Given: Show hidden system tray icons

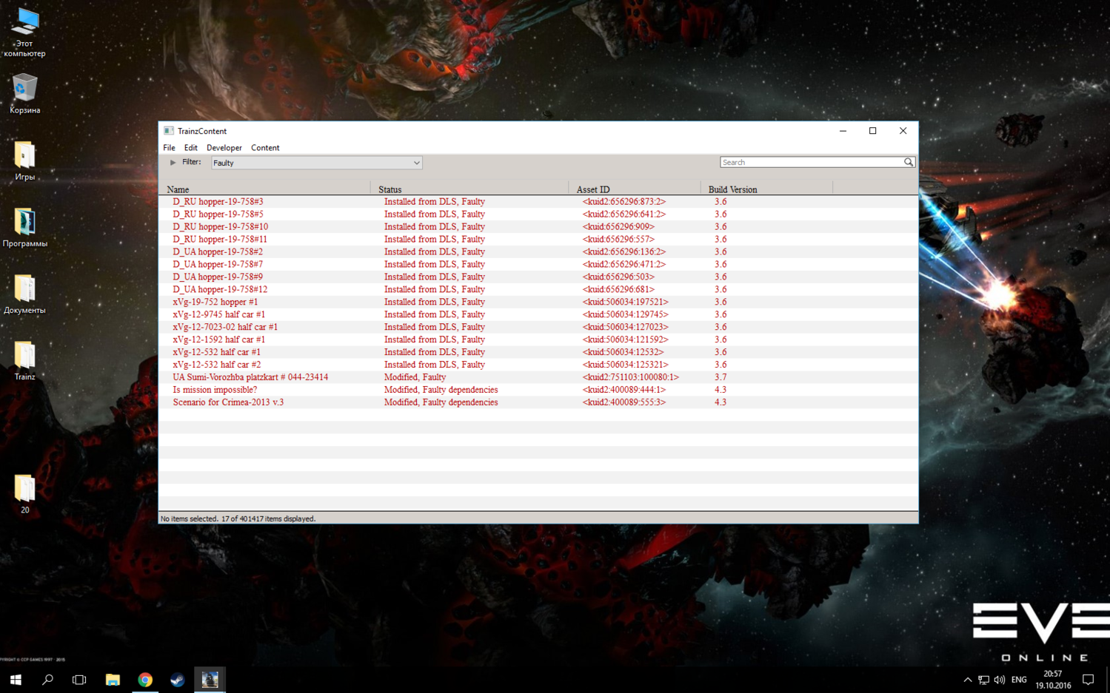Looking at the screenshot, I should click(967, 680).
